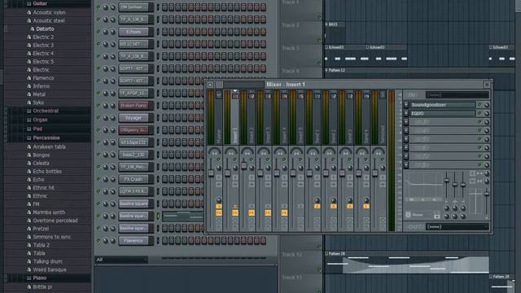
Task: Click the first mixer EQ band knob
Action: click(447, 208)
